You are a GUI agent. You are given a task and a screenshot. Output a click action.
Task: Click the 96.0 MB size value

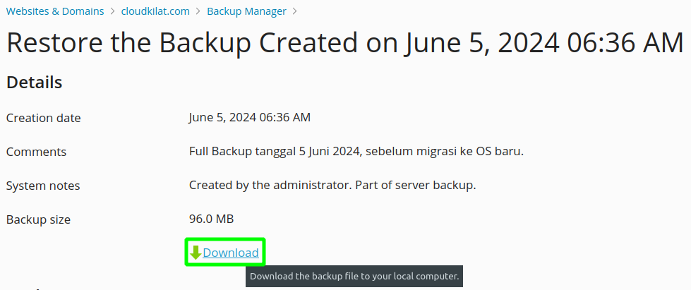pyautogui.click(x=212, y=219)
